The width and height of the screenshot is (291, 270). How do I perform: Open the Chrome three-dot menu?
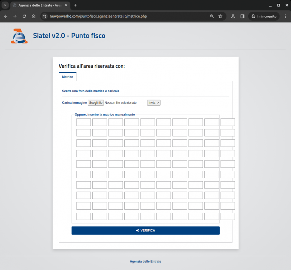(x=285, y=17)
